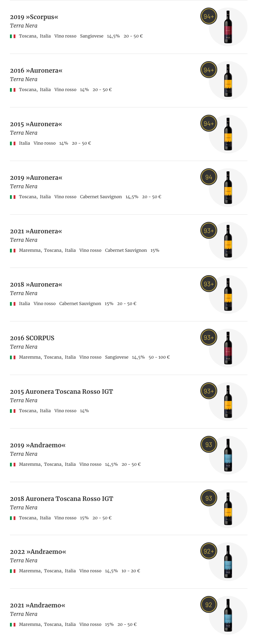This screenshot has height=638, width=255.
Task: Click the Italian flag under 2018 Auronera Toscana Rosso IGT
Action: [13, 518]
